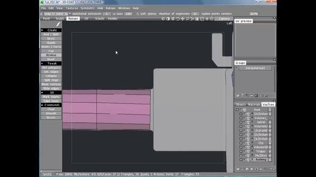Open the Help menu
The height and width of the screenshot is (177, 316).
coord(136,8)
